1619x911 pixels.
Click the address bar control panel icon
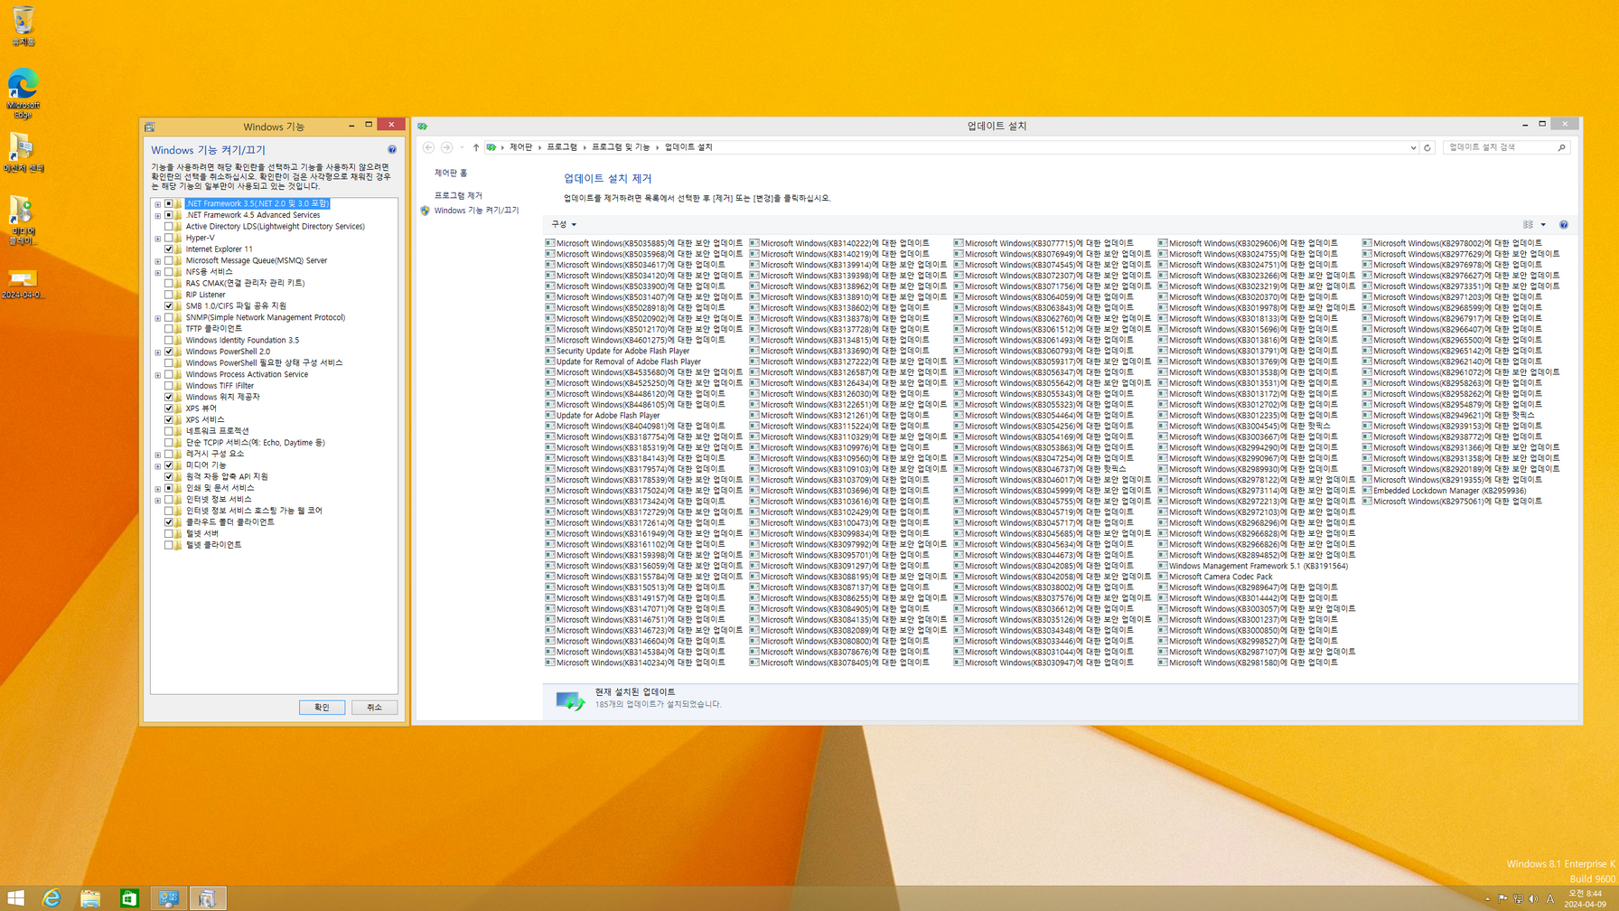coord(491,147)
